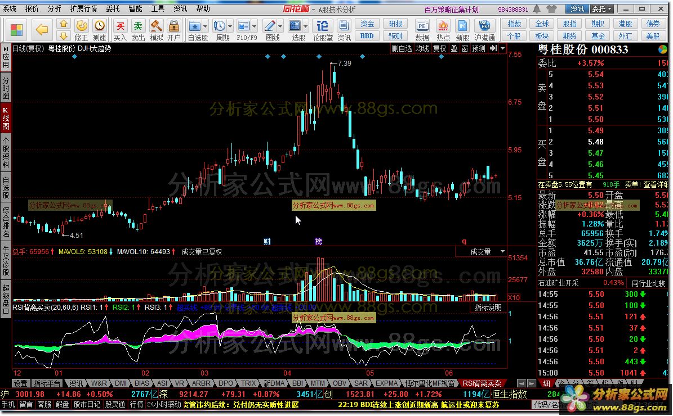
Task: Open the arrow menu at chart top-right
Action: (x=502, y=48)
